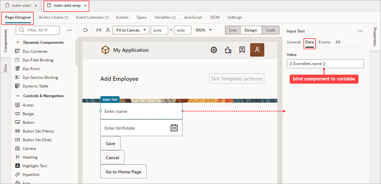Close the main-add-emp tab
Viewport: 381px width, 184px height.
point(85,5)
